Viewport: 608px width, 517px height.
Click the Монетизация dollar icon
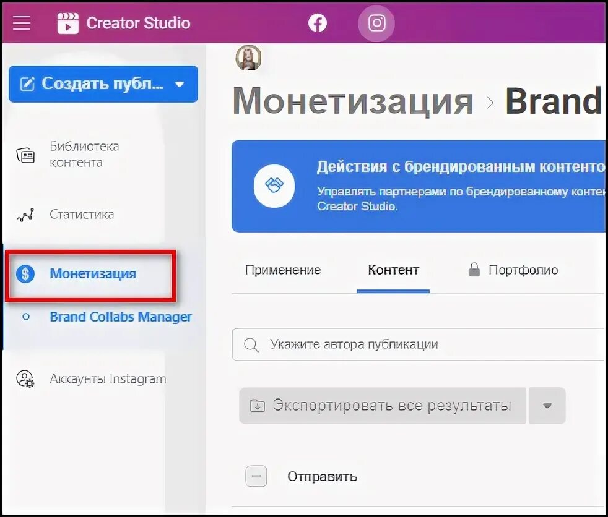tap(25, 273)
